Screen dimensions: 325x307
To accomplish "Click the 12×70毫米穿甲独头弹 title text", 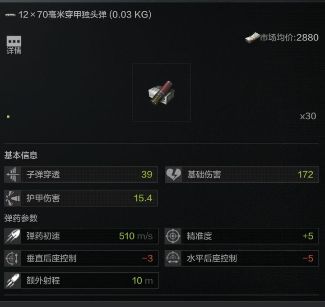I will tap(62, 15).
